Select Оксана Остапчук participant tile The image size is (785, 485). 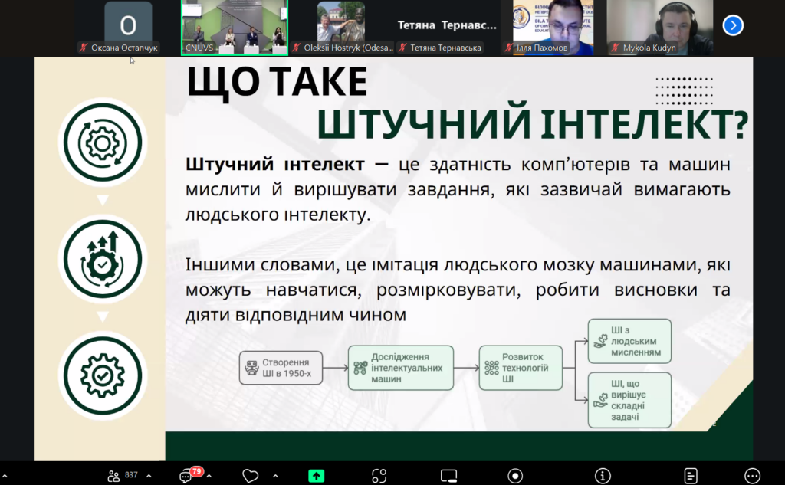coord(128,27)
